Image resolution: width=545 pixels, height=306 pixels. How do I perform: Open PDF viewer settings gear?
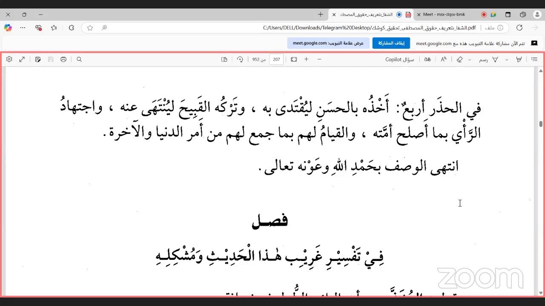click(x=9, y=59)
